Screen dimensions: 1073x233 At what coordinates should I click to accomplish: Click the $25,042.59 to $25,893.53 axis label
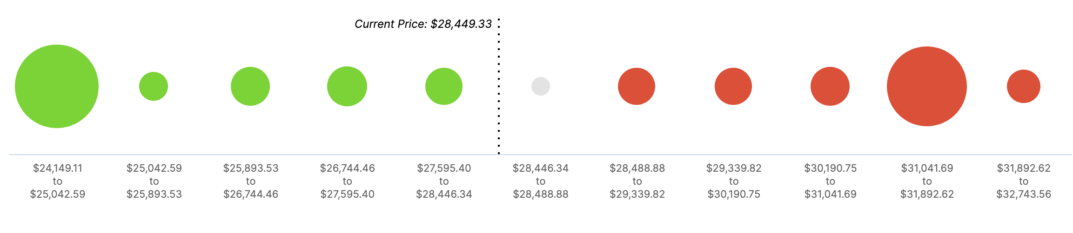pos(154,181)
